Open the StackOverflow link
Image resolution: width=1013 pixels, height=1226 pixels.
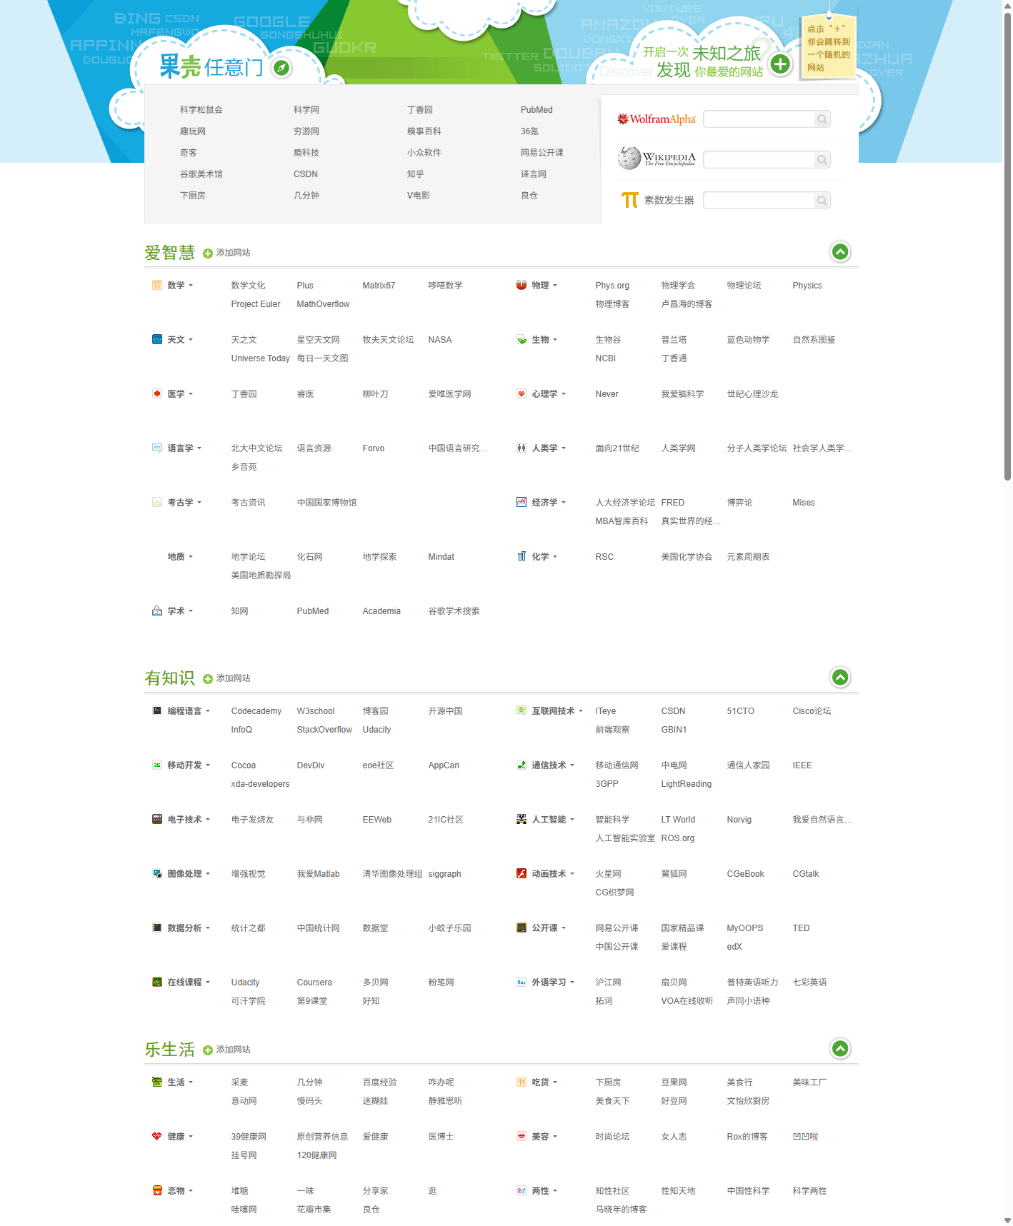324,730
